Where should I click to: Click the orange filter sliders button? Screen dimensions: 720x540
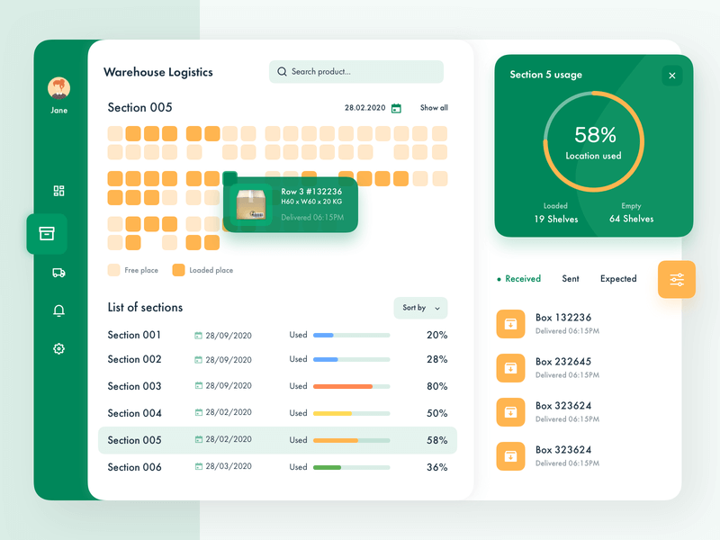pos(676,279)
